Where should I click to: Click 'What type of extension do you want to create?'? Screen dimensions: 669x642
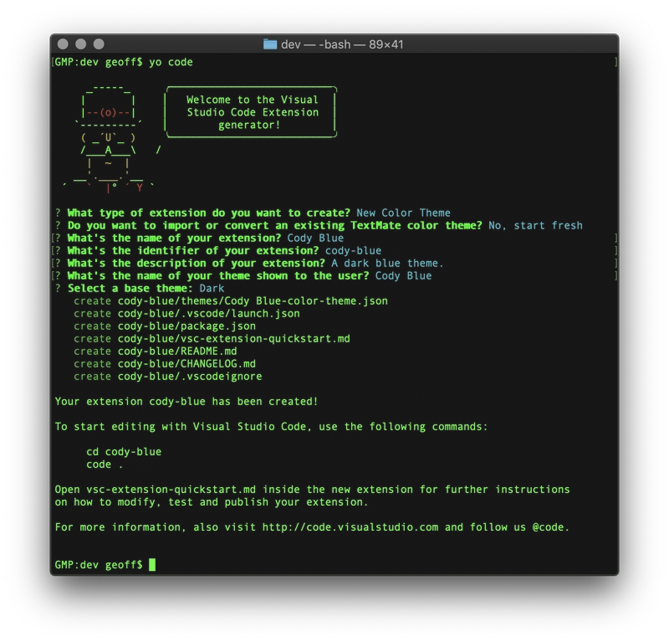pyautogui.click(x=208, y=213)
